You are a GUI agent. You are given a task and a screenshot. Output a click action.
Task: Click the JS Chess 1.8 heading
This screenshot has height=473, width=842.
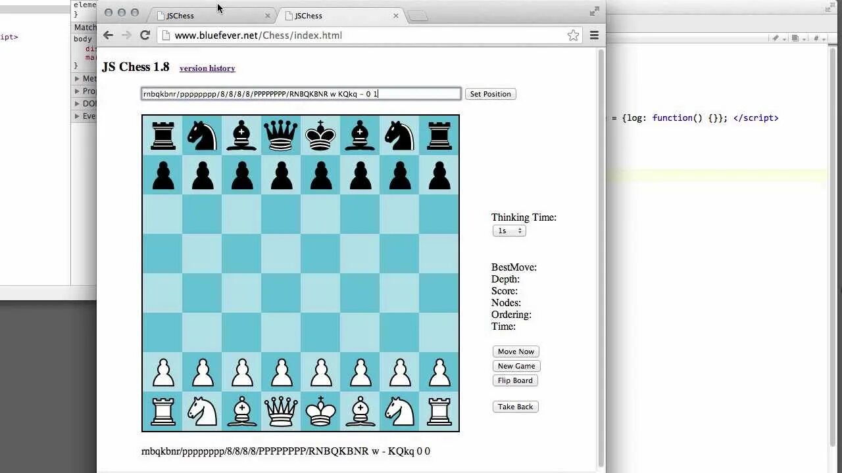136,67
